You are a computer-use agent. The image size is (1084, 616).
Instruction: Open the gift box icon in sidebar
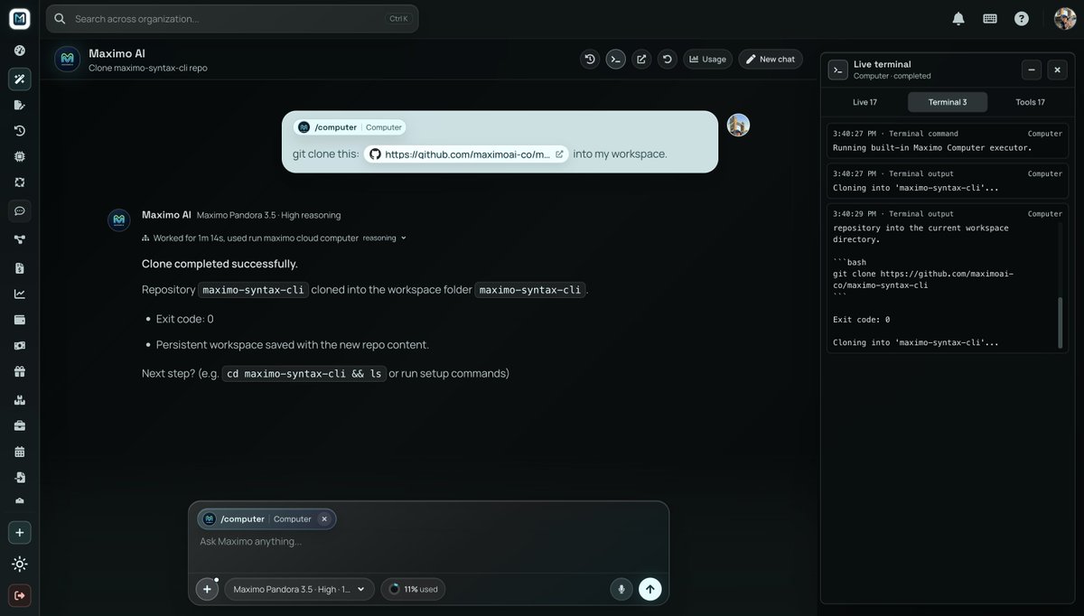point(20,371)
